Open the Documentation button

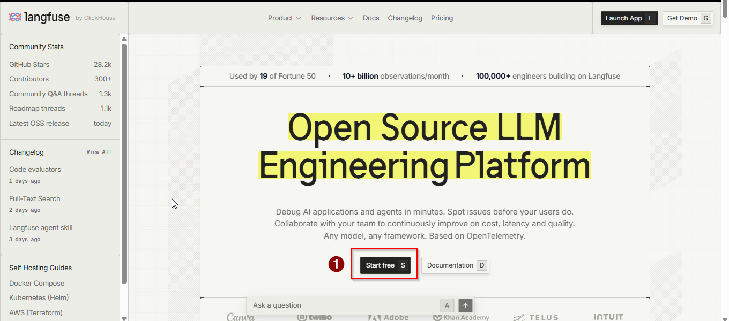455,265
